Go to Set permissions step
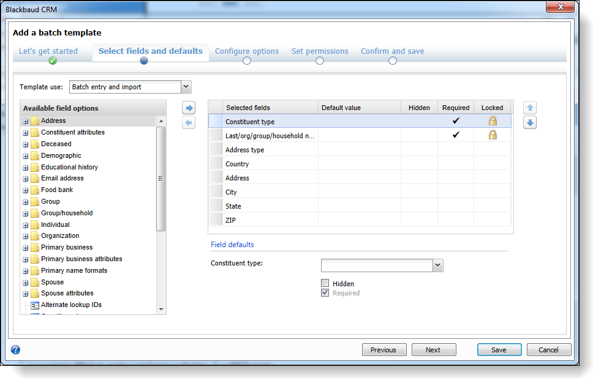The image size is (593, 378). [320, 52]
